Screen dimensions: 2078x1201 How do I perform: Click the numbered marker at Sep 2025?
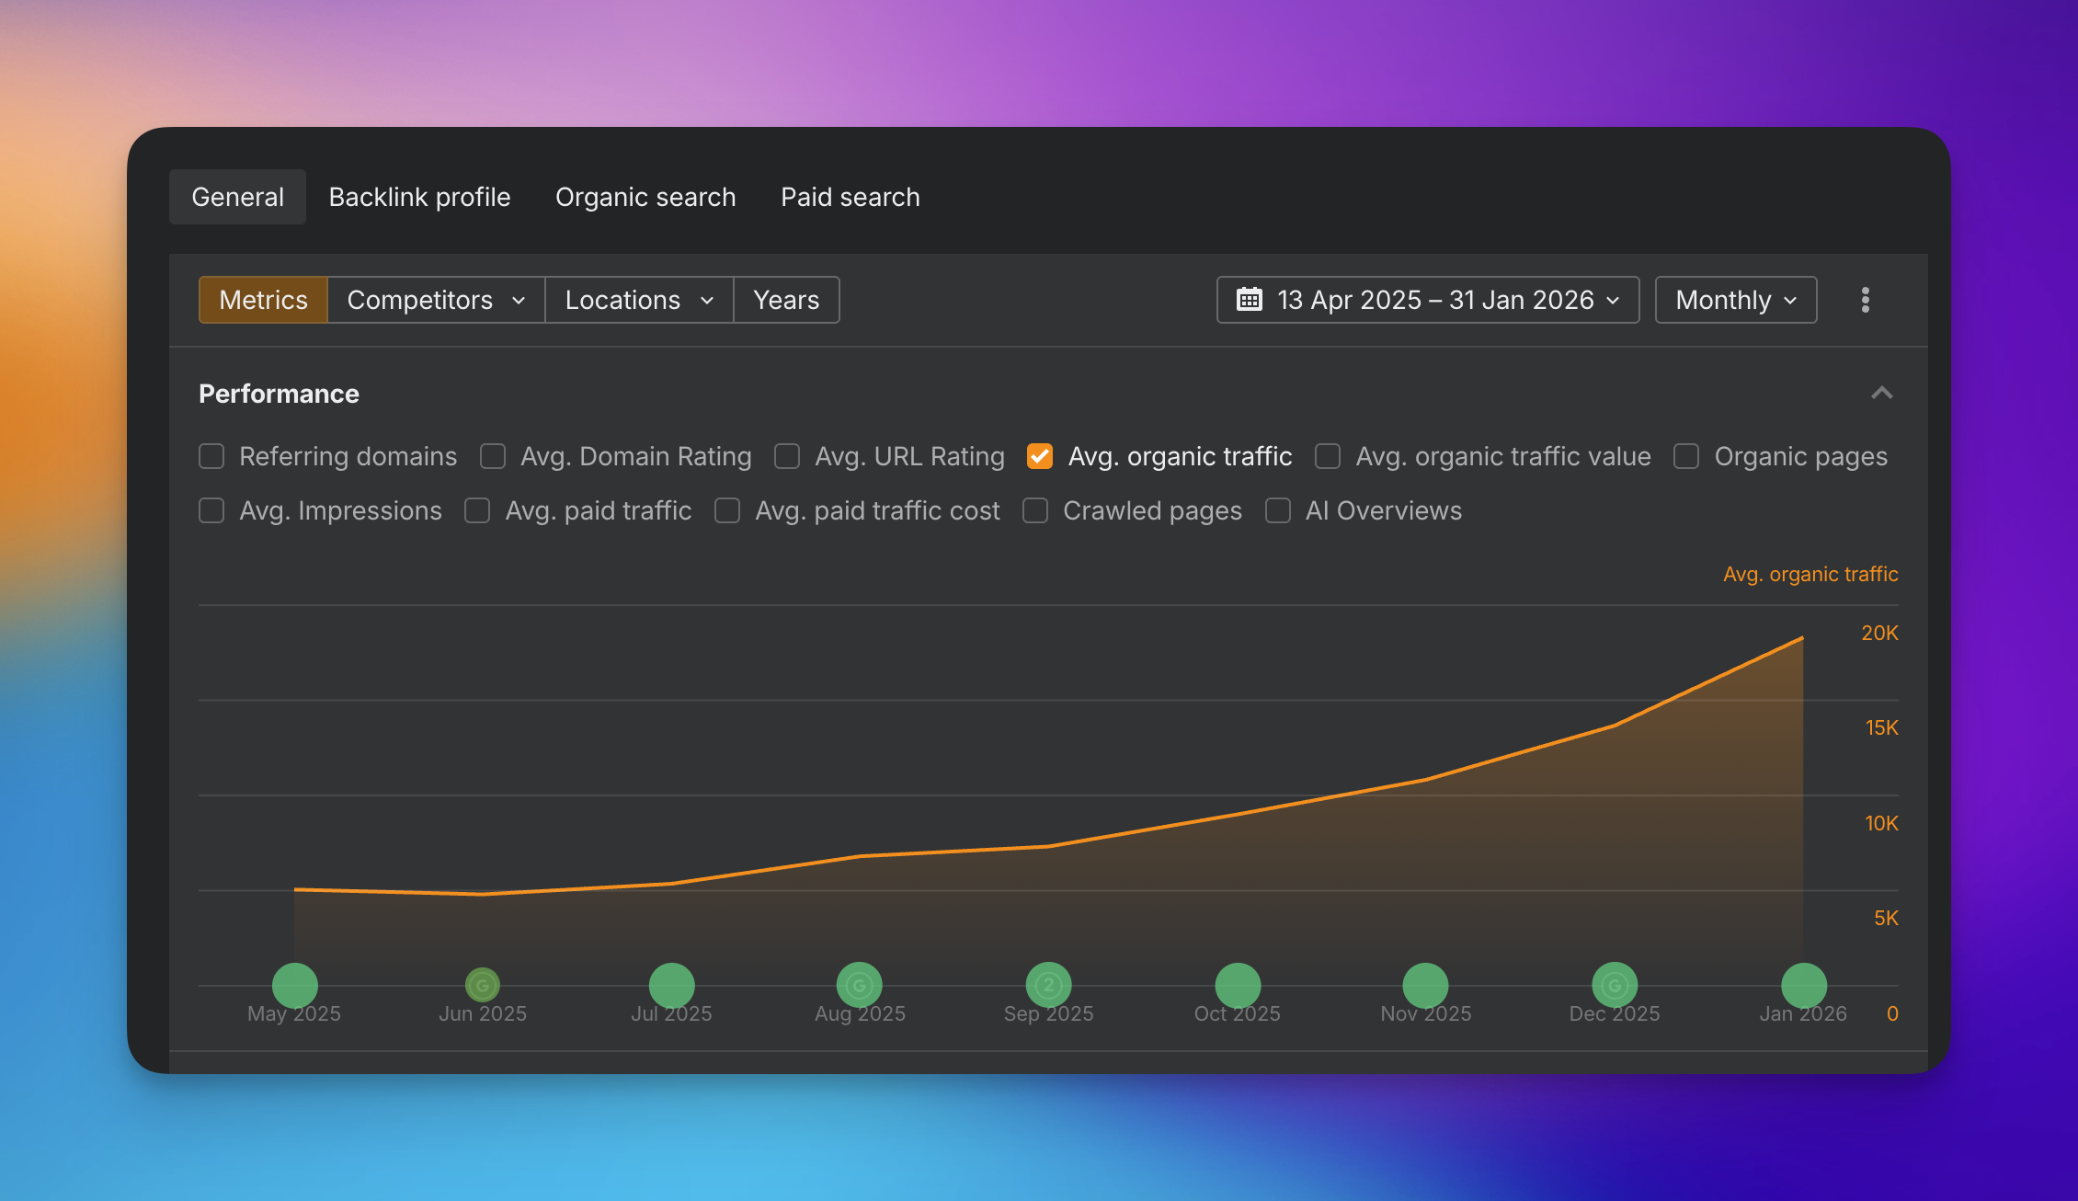coord(1048,986)
